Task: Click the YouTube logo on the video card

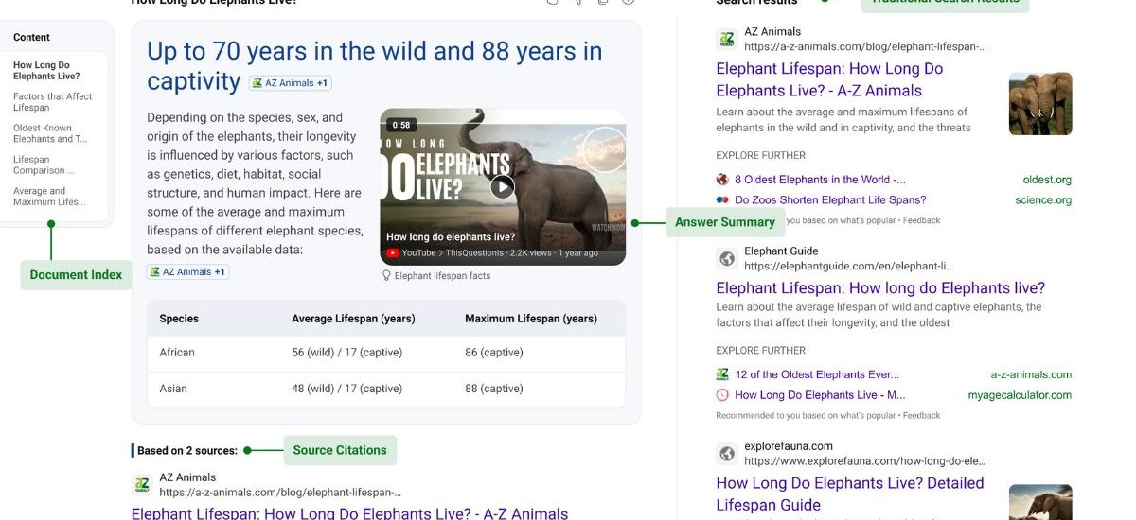Action: (x=394, y=253)
